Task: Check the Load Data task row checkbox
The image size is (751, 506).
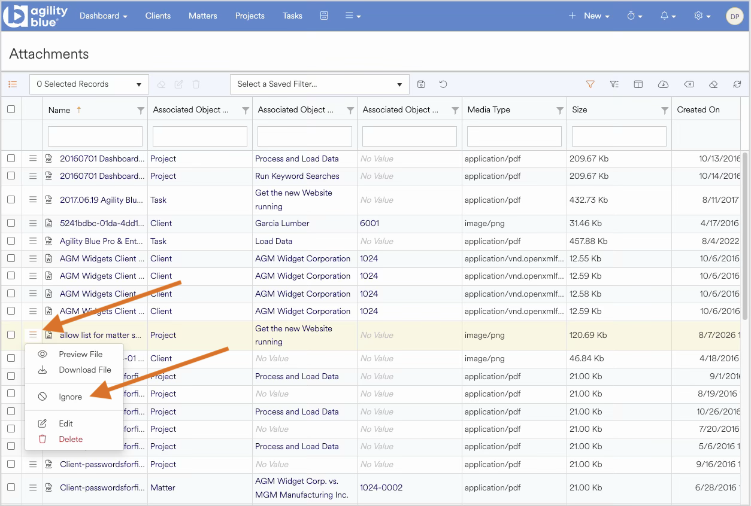Action: coord(11,241)
